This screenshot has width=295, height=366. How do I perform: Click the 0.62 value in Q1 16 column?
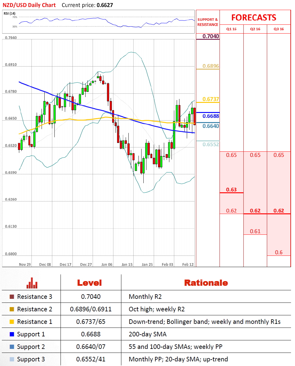tap(231, 211)
